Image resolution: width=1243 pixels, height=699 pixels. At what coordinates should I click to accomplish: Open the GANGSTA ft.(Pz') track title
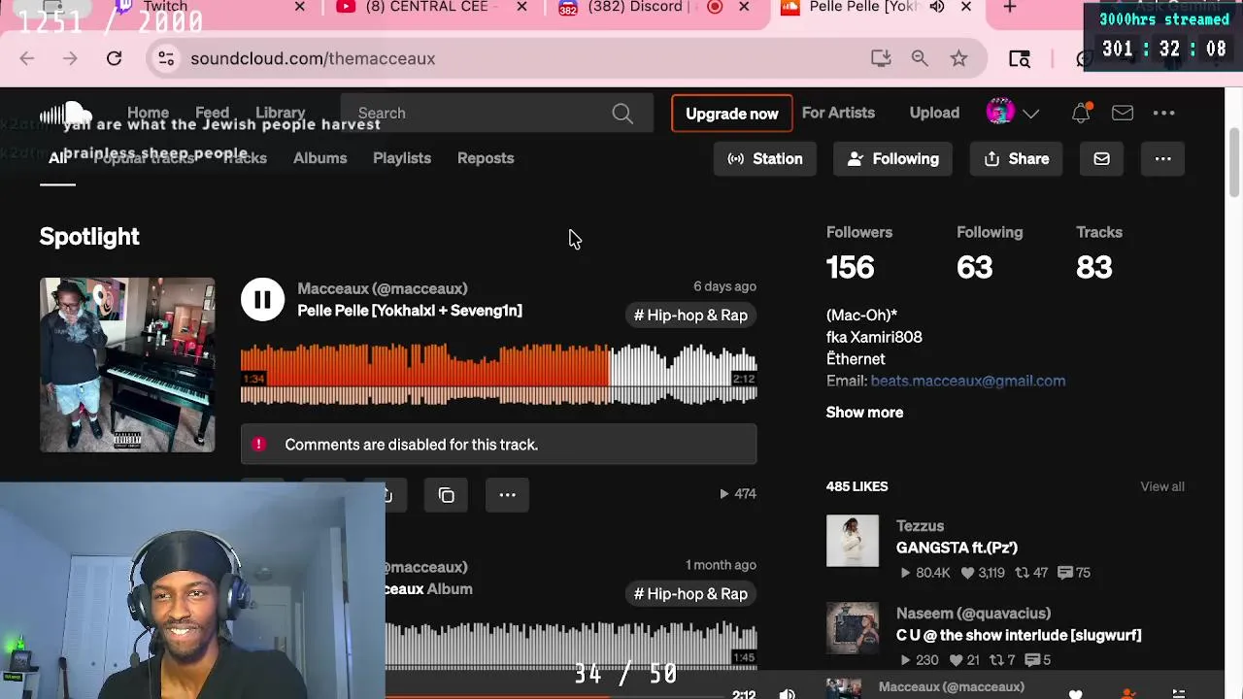[957, 548]
